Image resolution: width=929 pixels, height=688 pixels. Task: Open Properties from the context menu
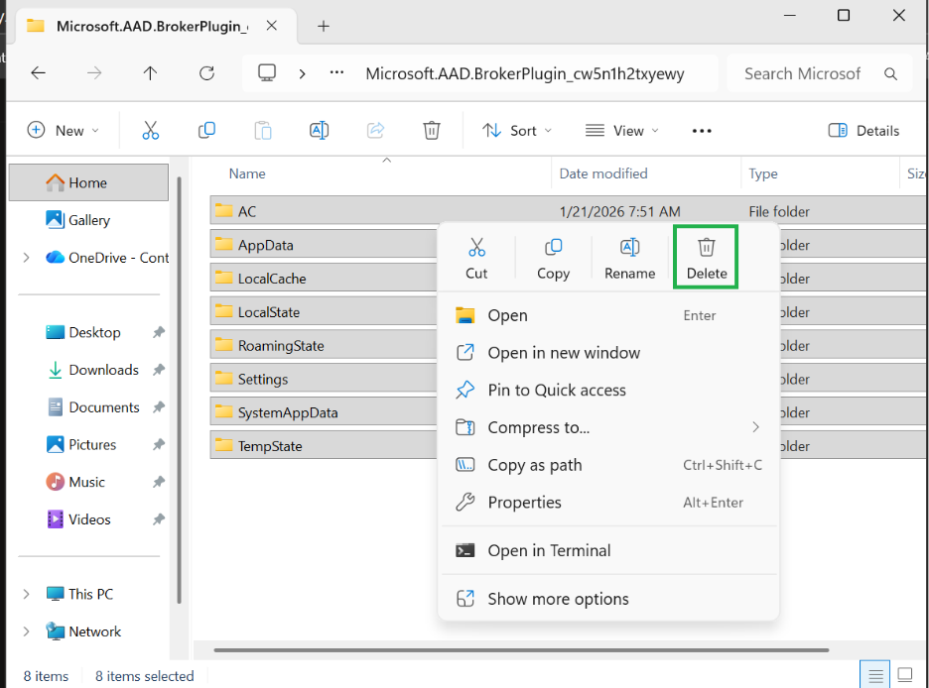(x=608, y=503)
